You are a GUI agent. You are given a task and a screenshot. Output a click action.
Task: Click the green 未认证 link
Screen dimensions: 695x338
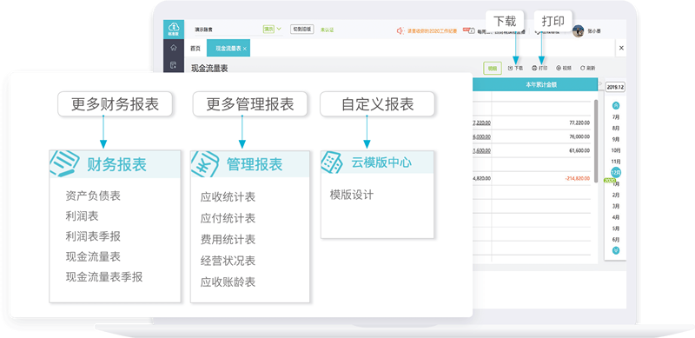click(x=328, y=30)
